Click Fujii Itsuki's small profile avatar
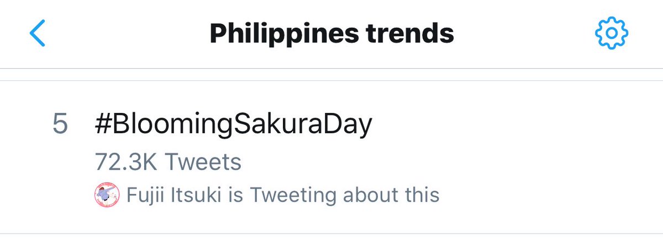Viewport: 663px width, 244px height. tap(108, 195)
